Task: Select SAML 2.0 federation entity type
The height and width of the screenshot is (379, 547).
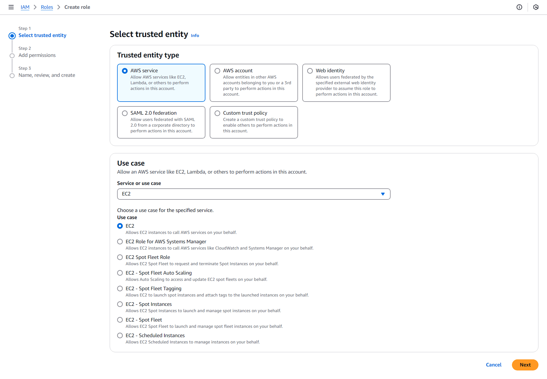Action: point(125,113)
